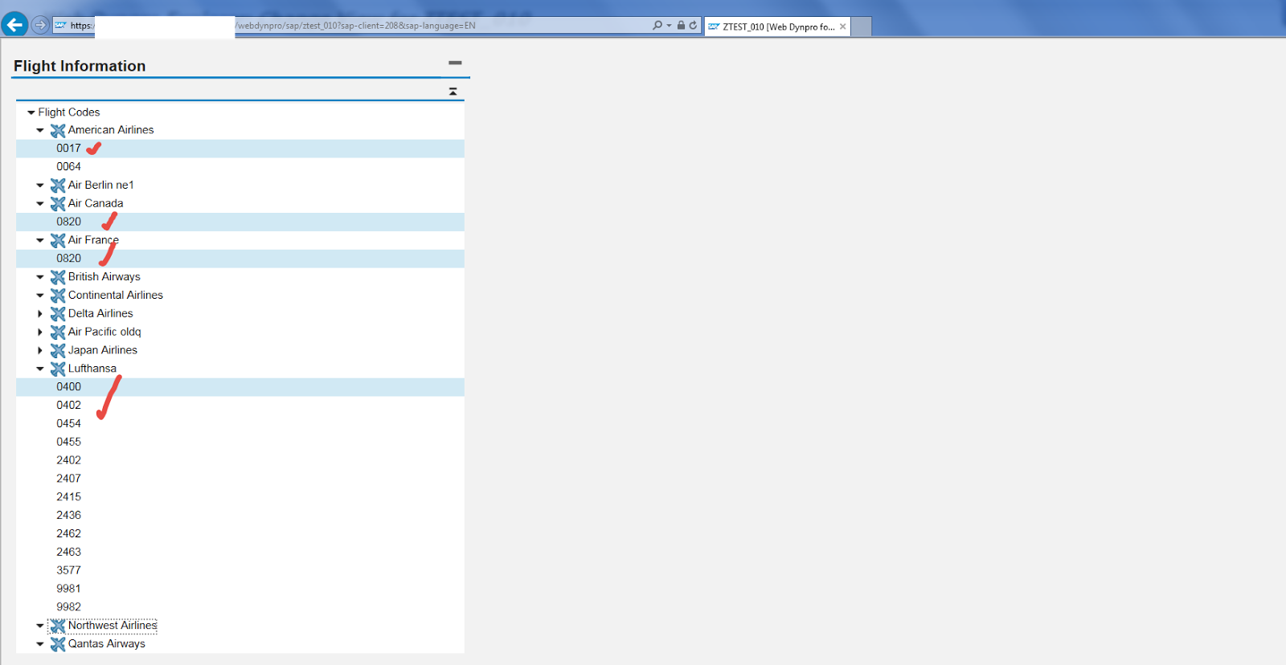Collapse the American Airlines node
Viewport: 1286px width, 665px height.
[x=40, y=130]
